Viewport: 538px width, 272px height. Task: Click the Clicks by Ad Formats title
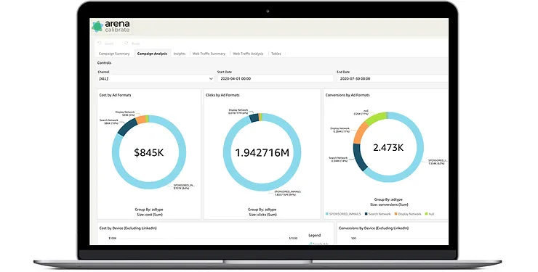[x=222, y=95]
